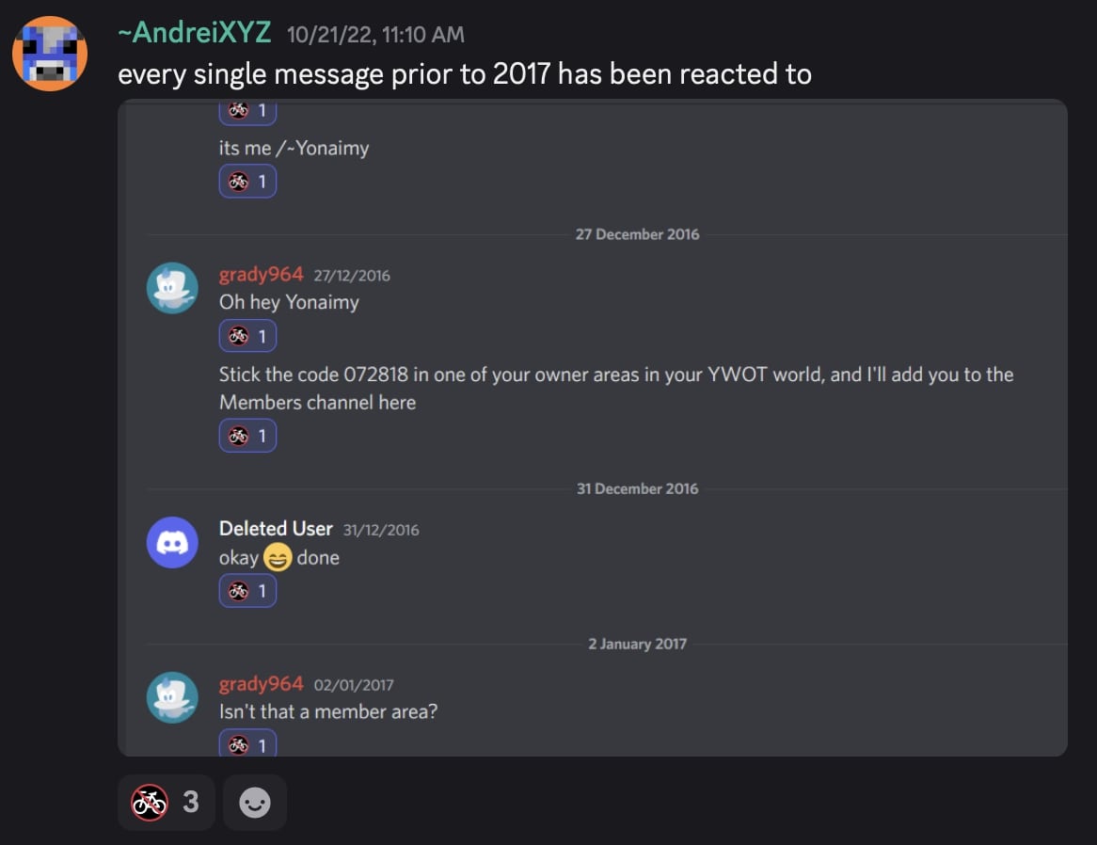Screen dimensions: 1097x845
Task: Click grady964 username dated 27/12/2016
Action: 261,275
